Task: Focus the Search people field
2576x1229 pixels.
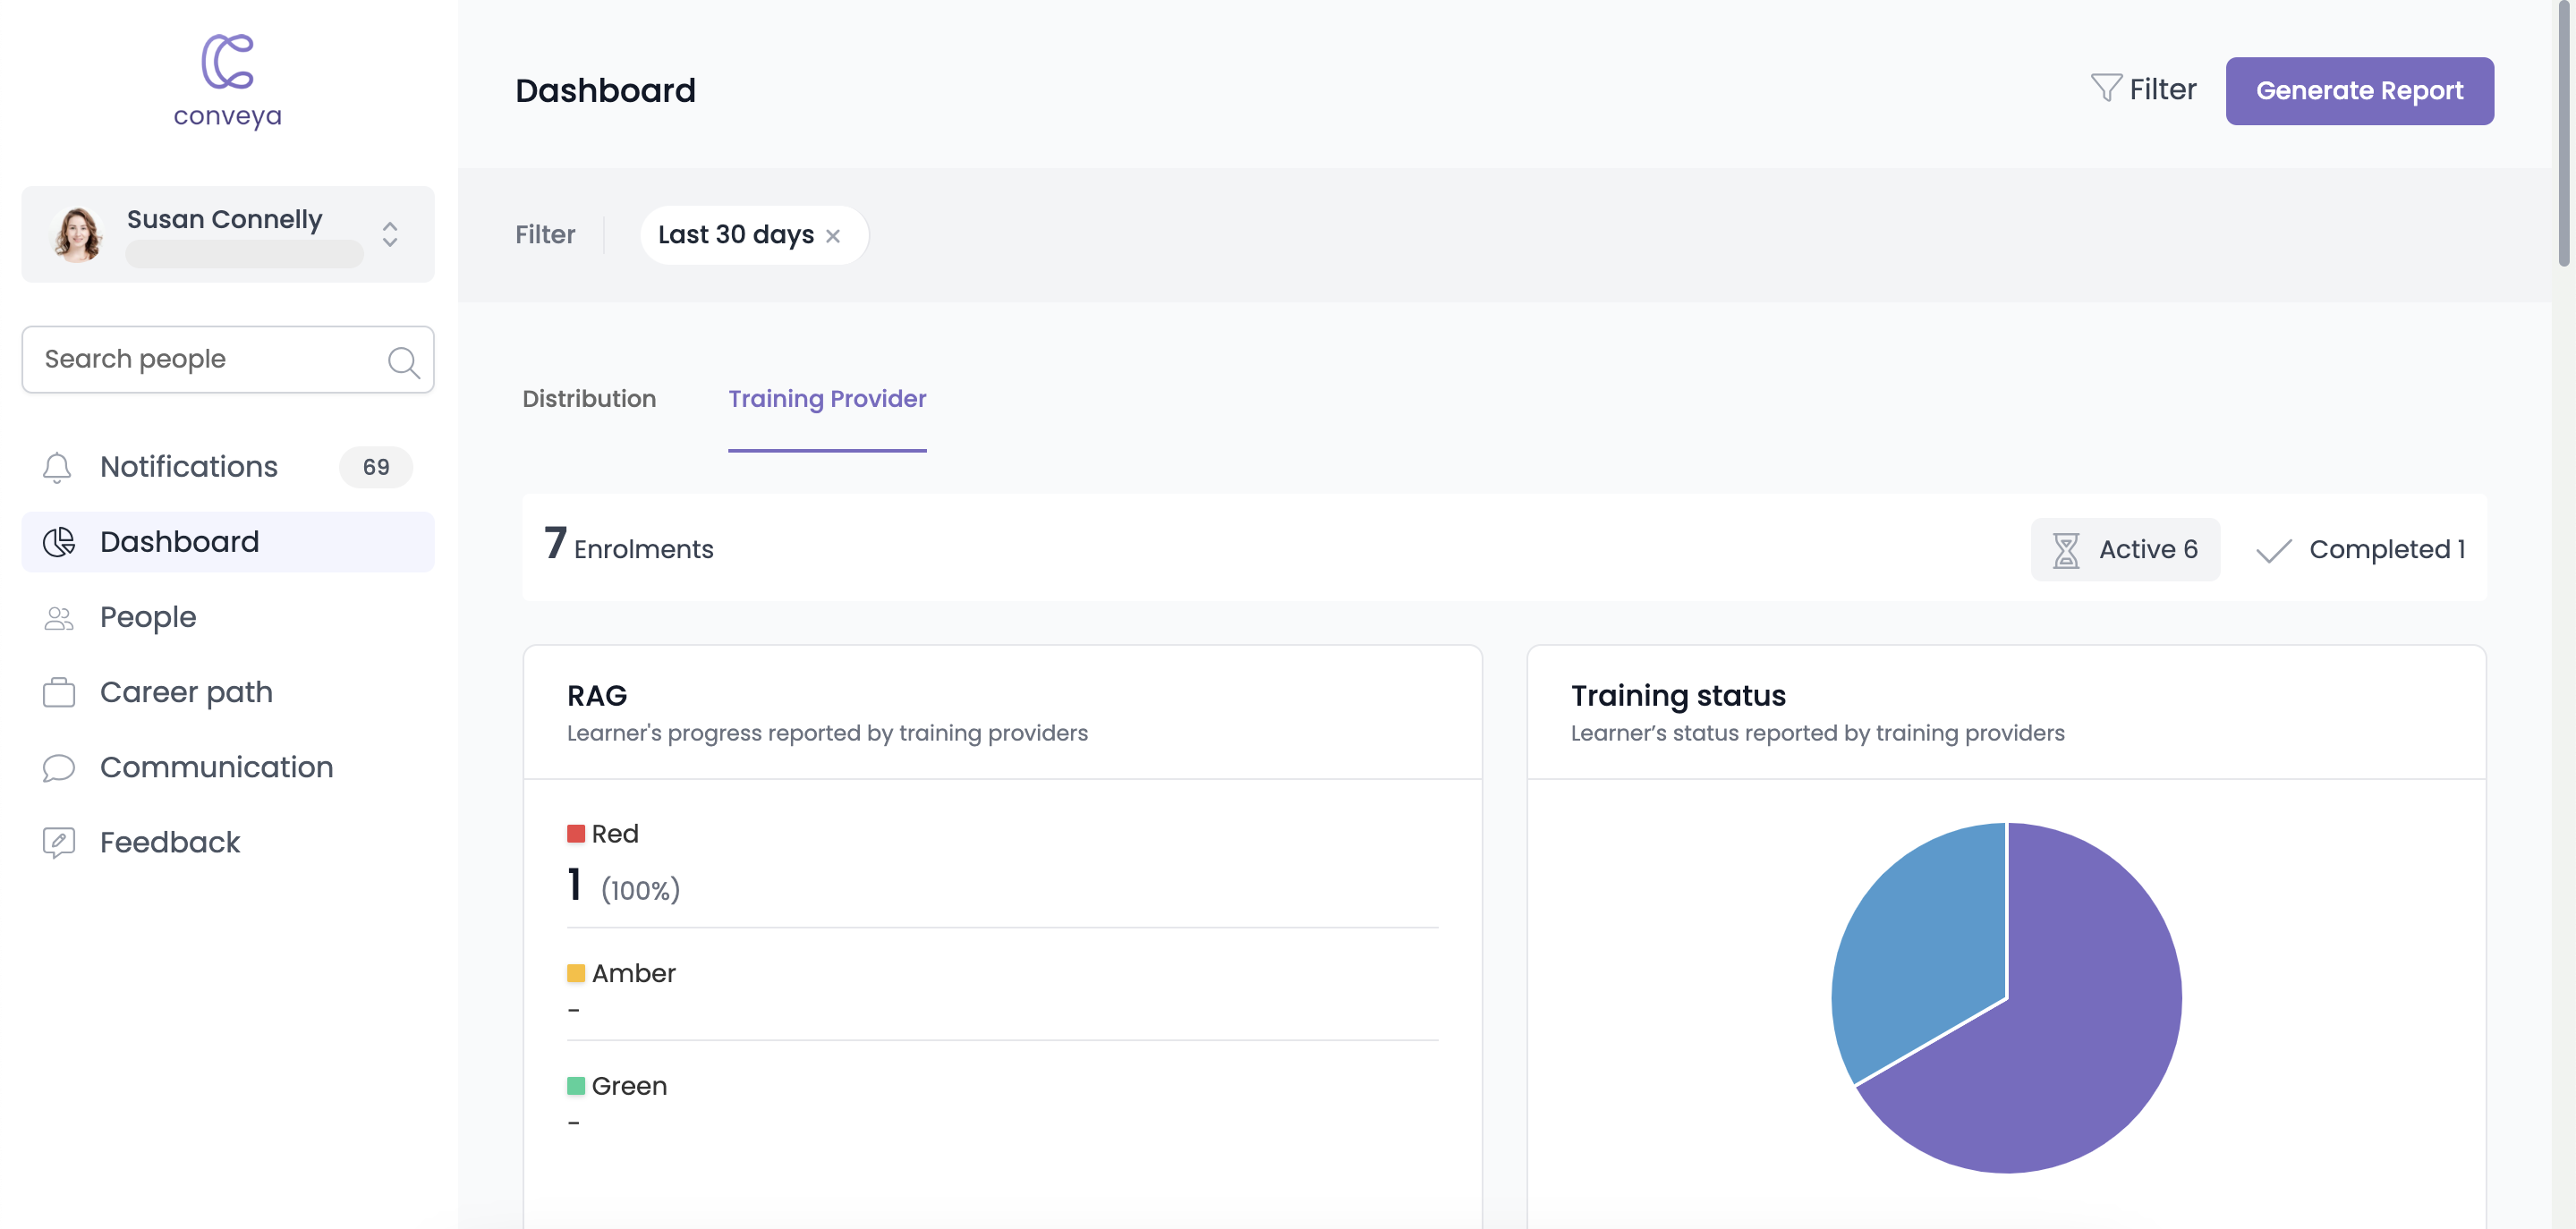Action: coord(228,359)
